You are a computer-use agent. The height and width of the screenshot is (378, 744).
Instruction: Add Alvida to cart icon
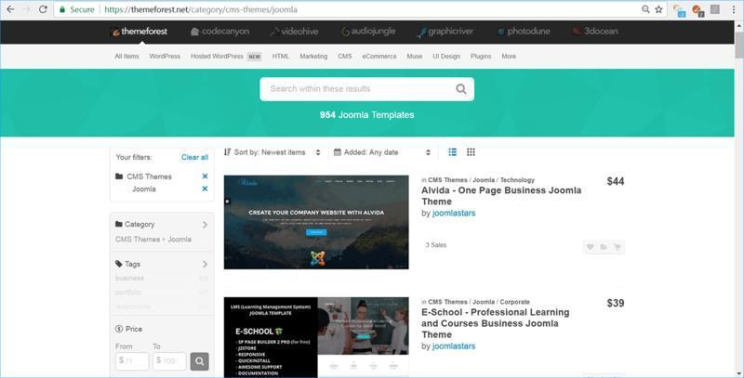[617, 247]
